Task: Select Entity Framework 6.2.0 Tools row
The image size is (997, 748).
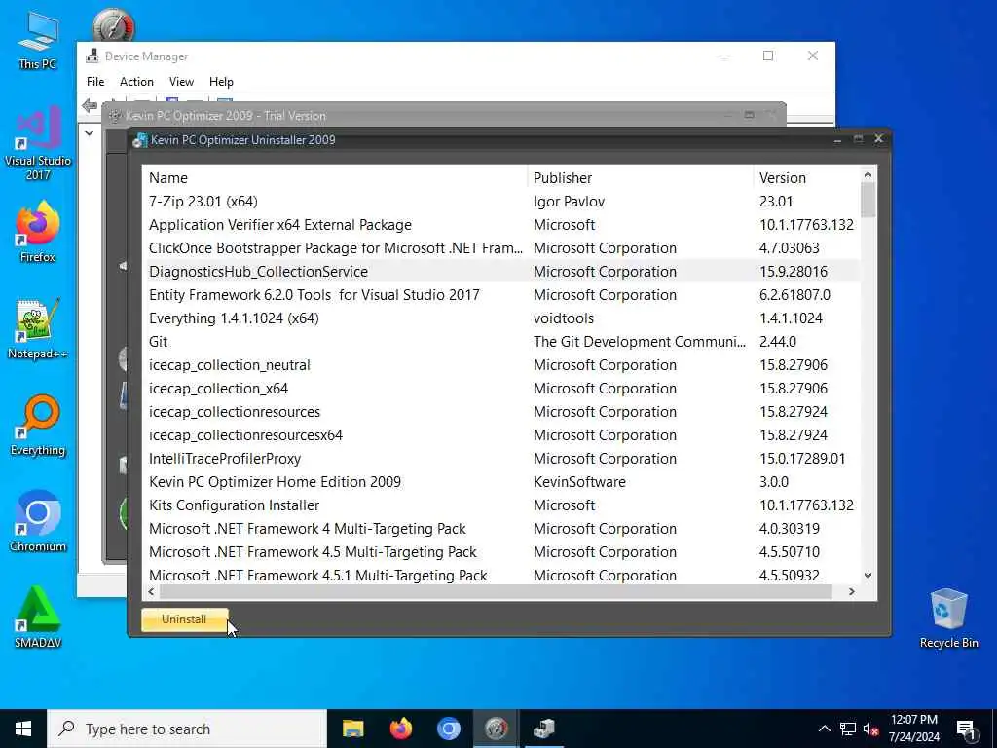Action: (x=501, y=295)
